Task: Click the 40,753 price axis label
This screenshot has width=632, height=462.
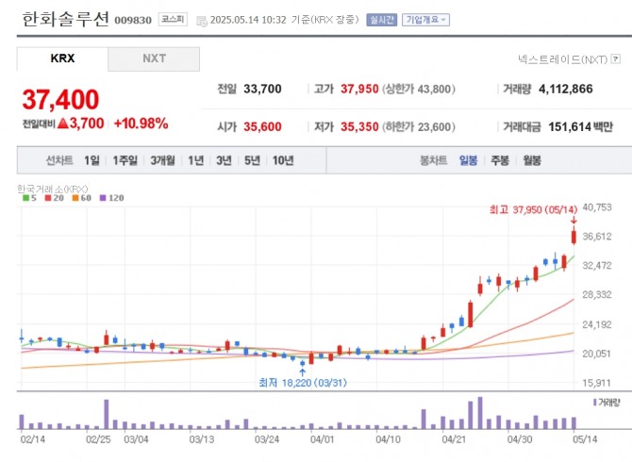Action: pos(597,207)
